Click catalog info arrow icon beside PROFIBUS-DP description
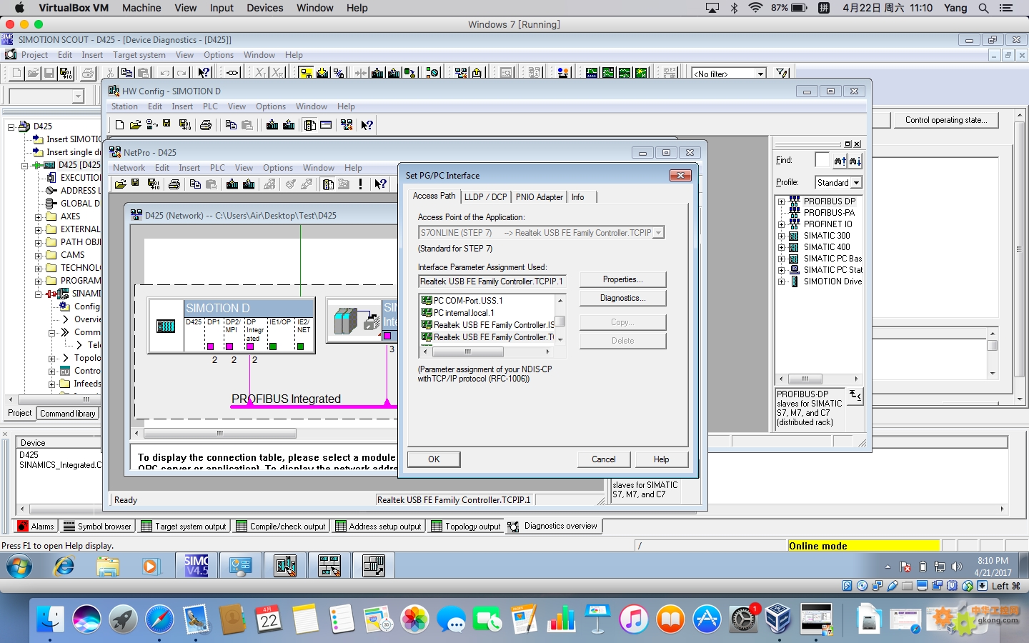The width and height of the screenshot is (1029, 643). pos(855,395)
